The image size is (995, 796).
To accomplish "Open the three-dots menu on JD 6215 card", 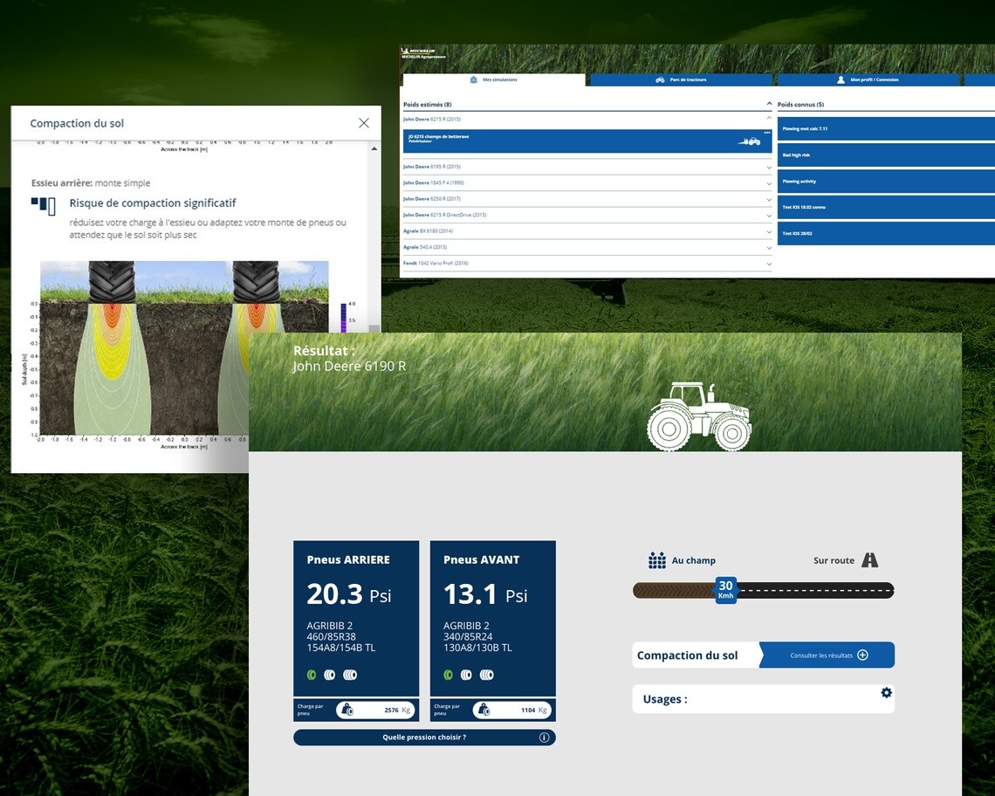I will (x=766, y=133).
